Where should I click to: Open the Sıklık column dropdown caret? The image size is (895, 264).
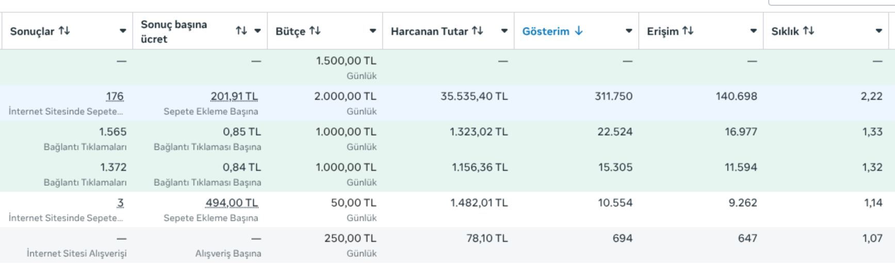click(x=878, y=31)
